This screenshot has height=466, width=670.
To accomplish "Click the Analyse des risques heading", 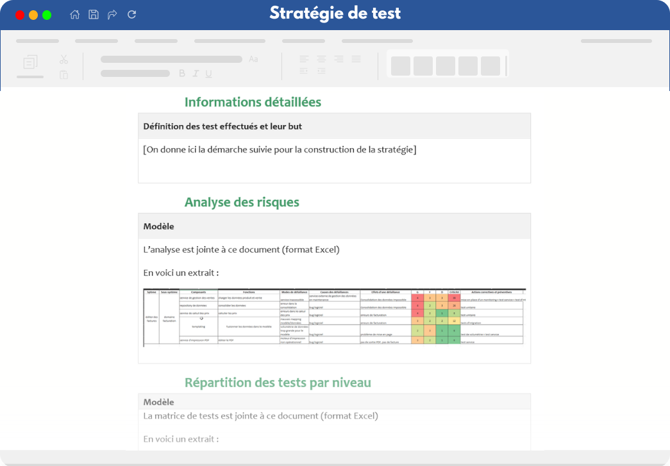I will (x=242, y=202).
